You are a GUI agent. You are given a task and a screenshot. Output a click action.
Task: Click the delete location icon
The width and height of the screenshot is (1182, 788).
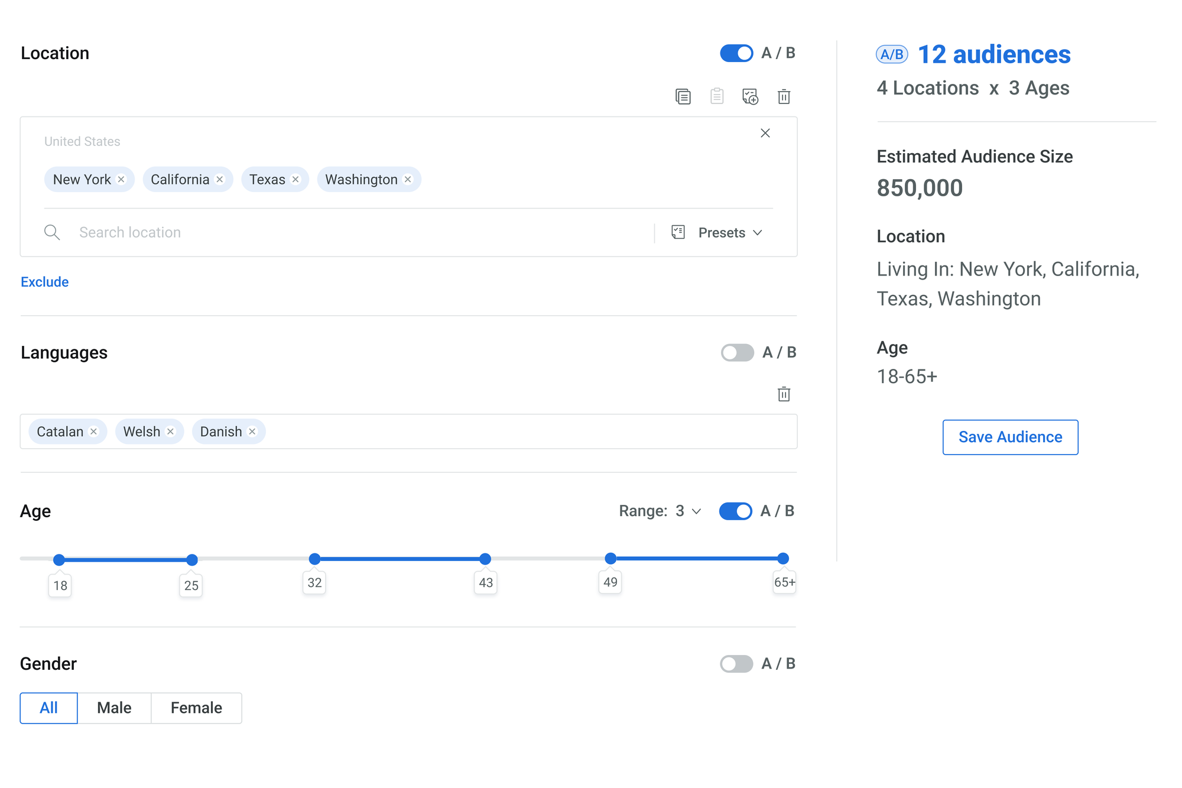pos(783,96)
